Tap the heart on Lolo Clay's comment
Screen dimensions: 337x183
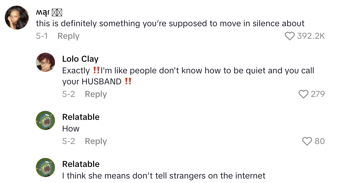(303, 94)
